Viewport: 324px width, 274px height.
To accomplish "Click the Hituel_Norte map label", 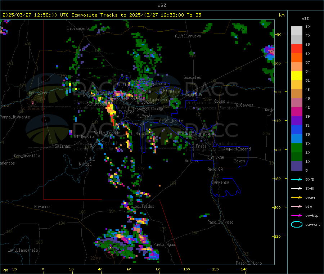I will click(171, 121).
